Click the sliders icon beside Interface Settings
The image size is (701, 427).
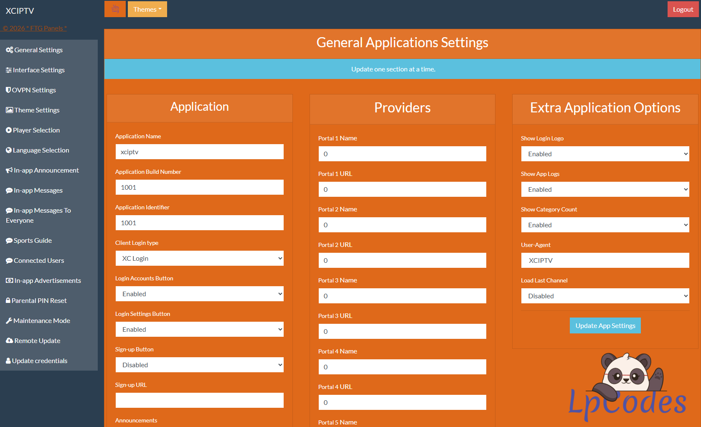point(9,70)
